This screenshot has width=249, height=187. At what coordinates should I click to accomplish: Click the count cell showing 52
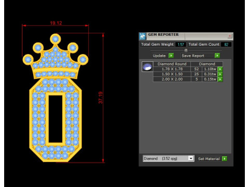[197, 69]
